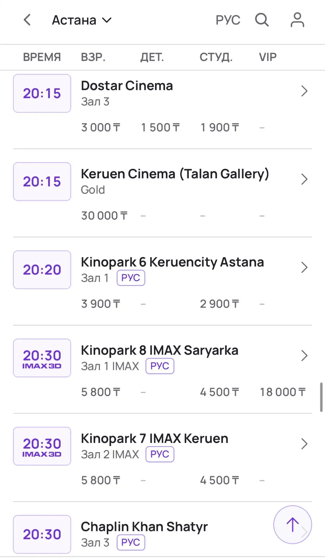325x560 pixels.
Task: Open the user profile icon
Action: (x=297, y=20)
